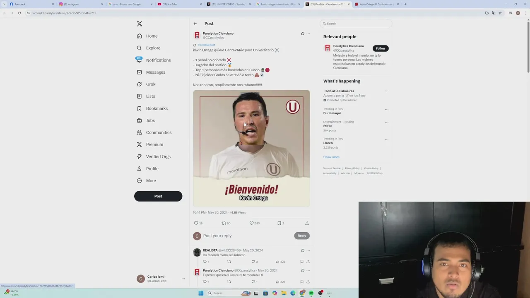This screenshot has width=530, height=298.
Task: Open options for Lloren trend
Action: 387,139
